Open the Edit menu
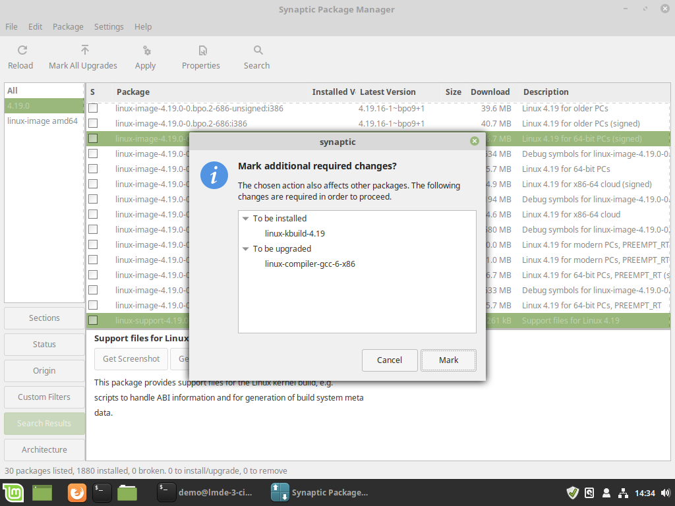The width and height of the screenshot is (675, 506). 36,26
